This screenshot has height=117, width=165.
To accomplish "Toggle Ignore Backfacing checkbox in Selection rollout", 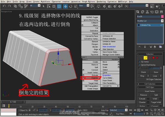I will point(139,65).
